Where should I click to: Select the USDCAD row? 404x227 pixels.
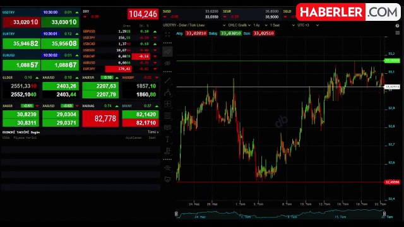click(121, 44)
